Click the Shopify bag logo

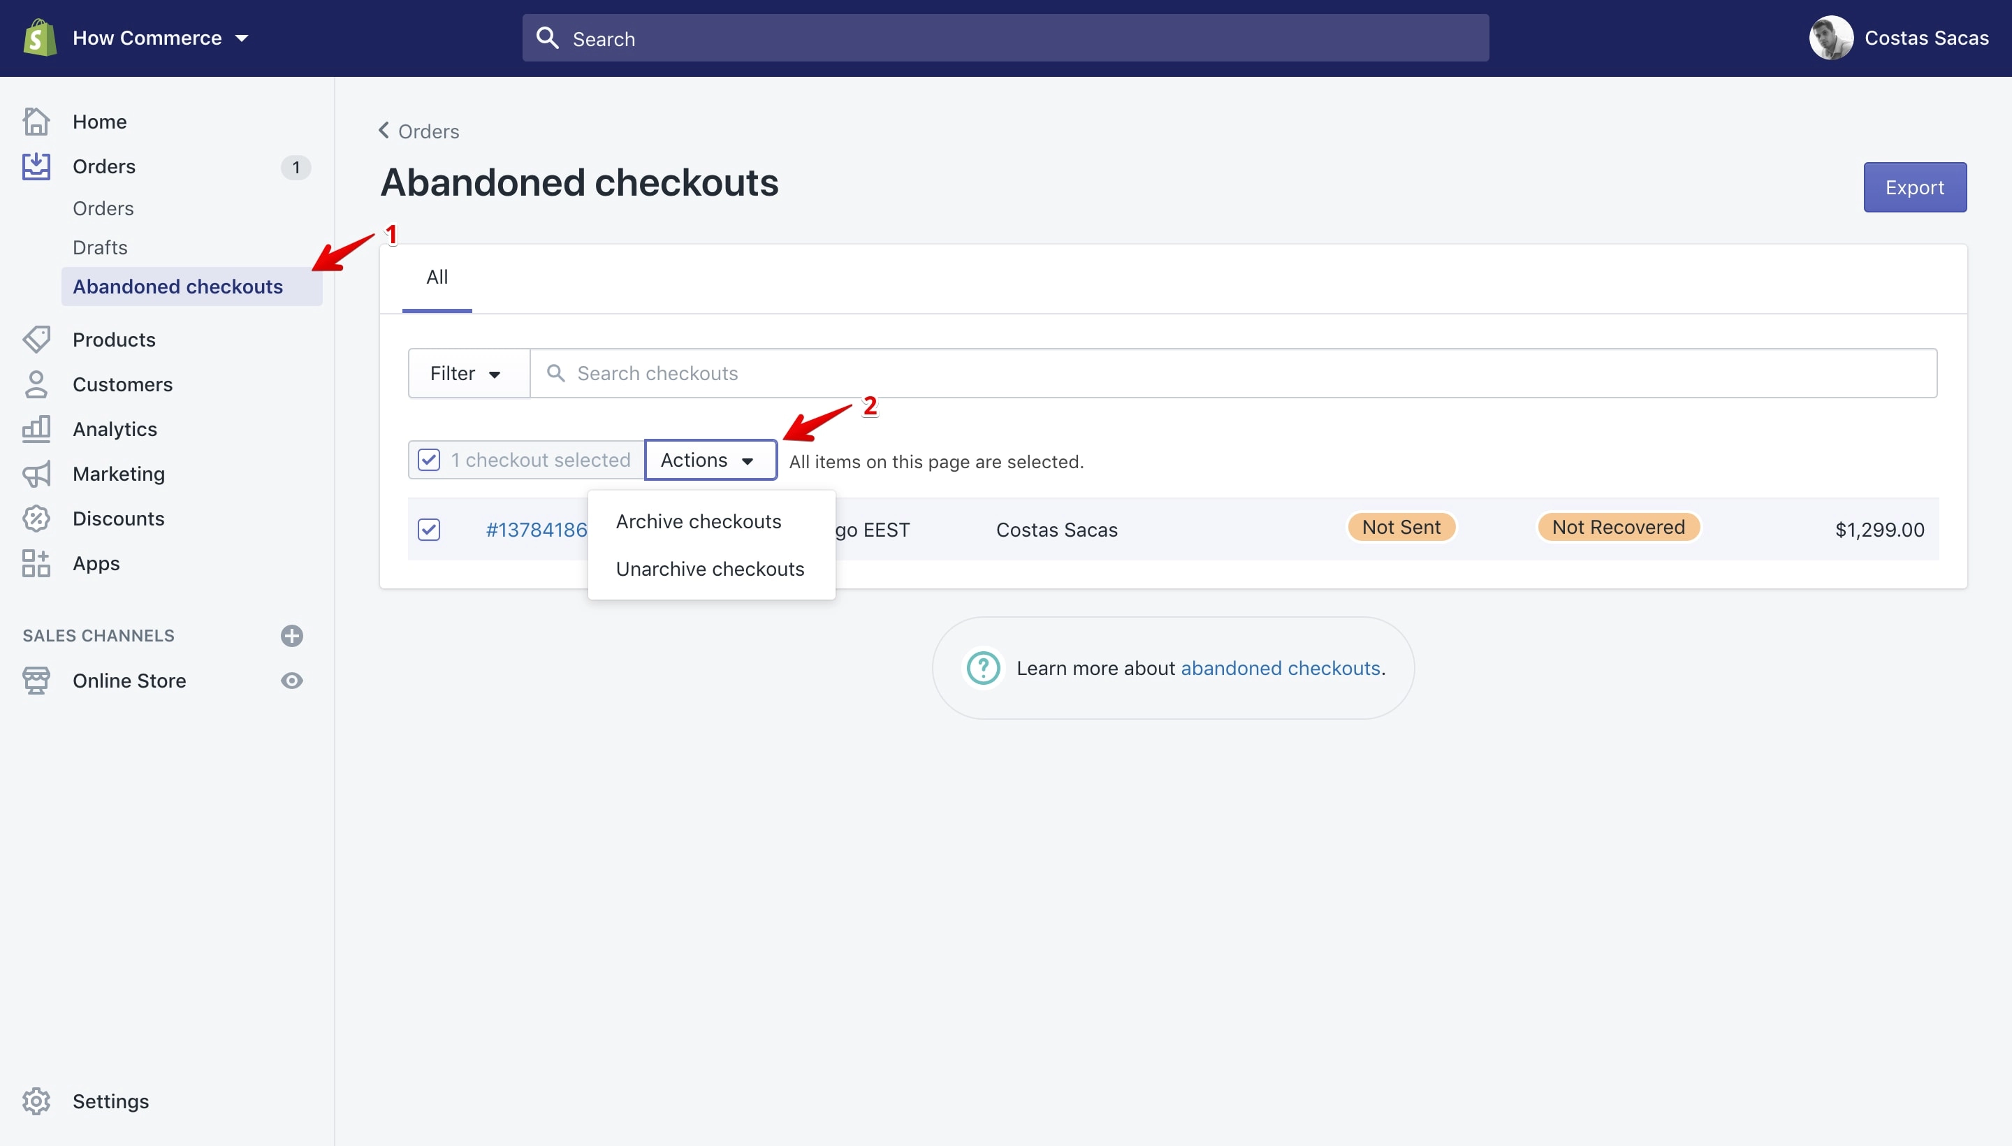(39, 38)
